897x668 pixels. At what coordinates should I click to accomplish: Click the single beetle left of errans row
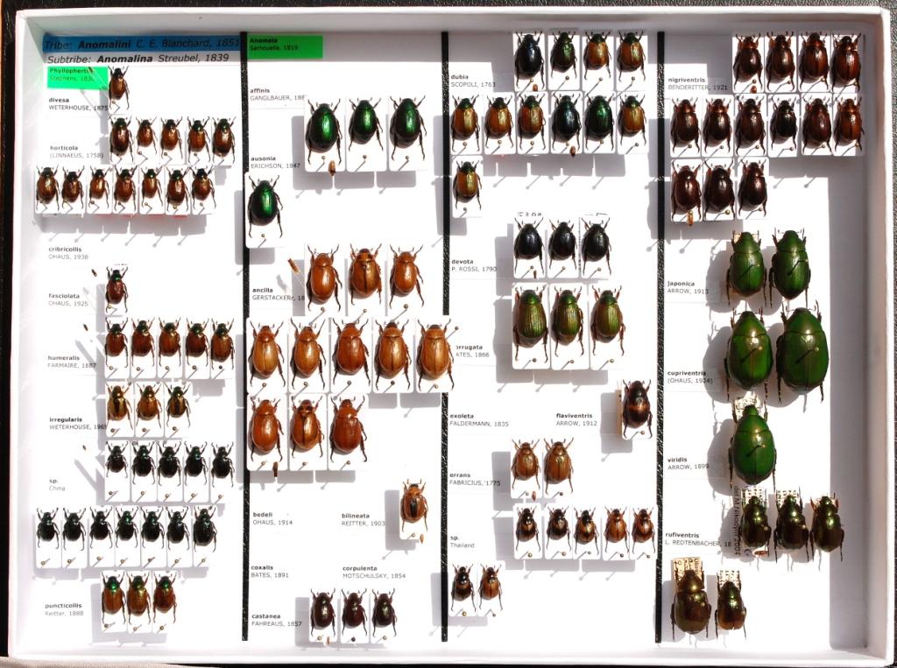(526, 461)
